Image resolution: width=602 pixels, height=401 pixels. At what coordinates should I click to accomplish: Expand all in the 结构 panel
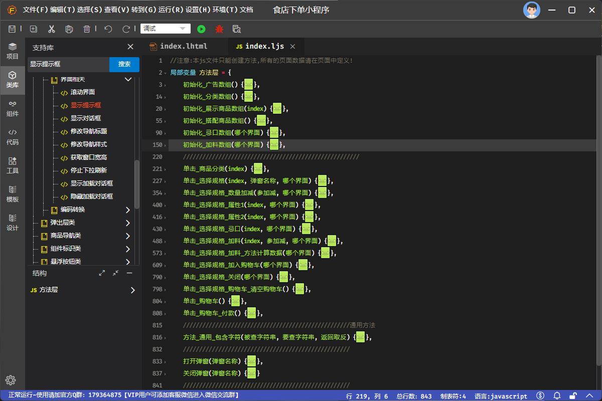pos(102,273)
